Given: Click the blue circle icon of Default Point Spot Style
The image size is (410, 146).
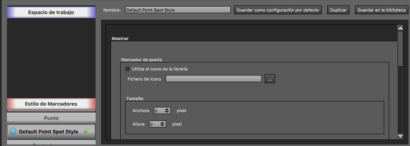Looking at the screenshot, I should 13,131.
